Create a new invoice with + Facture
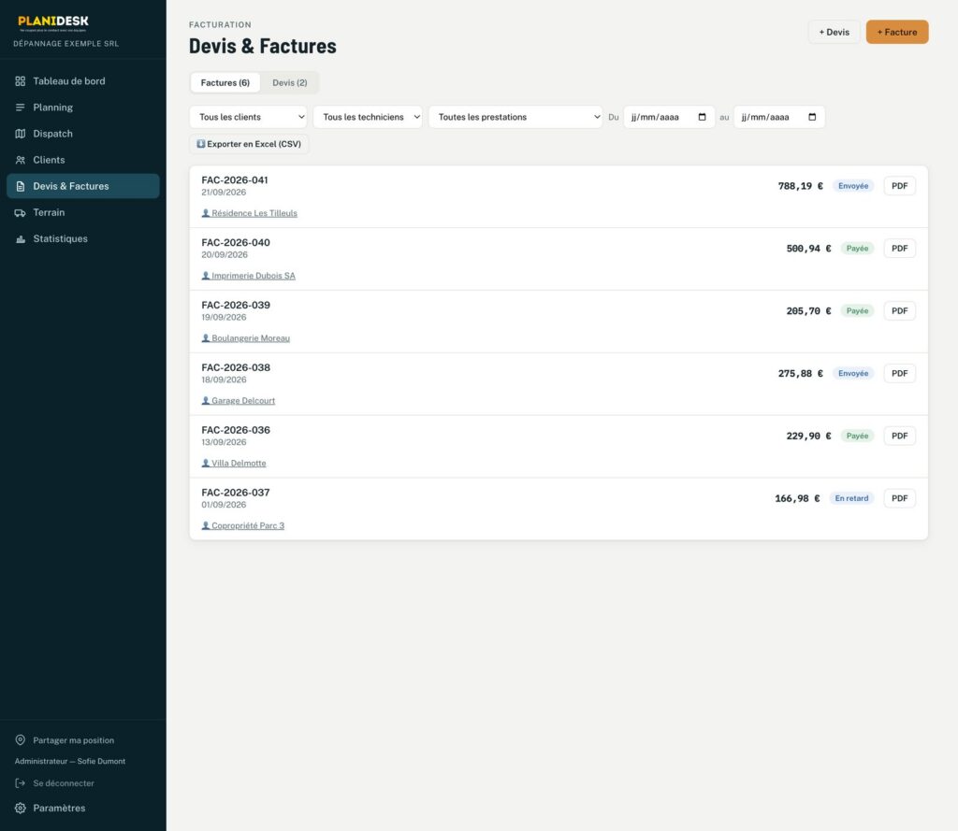Viewport: 958px width, 831px height. pos(897,32)
